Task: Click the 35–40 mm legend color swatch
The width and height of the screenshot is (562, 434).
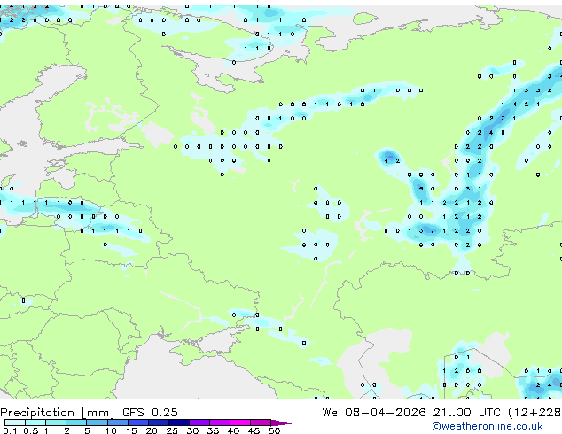Action: click(219, 422)
